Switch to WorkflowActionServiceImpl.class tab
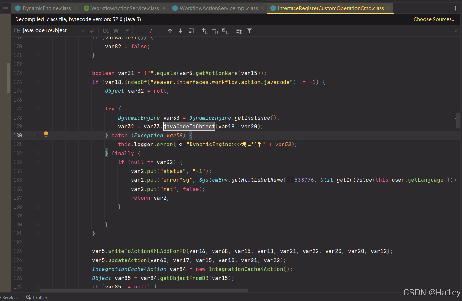Image resolution: width=462 pixels, height=301 pixels. pos(219,8)
